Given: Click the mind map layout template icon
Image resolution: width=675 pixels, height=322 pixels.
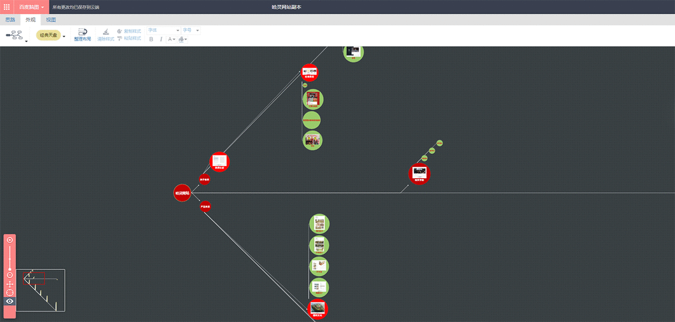Looking at the screenshot, I should pyautogui.click(x=14, y=35).
